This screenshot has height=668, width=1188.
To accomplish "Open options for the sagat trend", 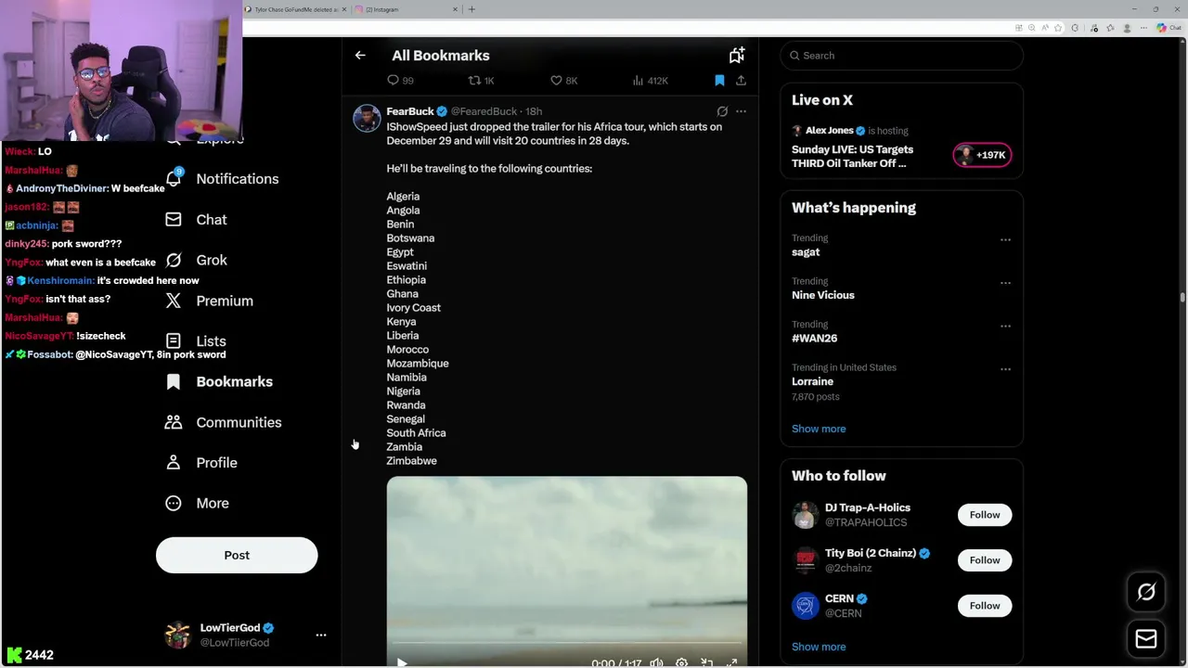I will pos(1005,240).
